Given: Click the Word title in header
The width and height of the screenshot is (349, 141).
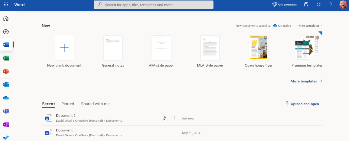Looking at the screenshot, I should 19,5.
